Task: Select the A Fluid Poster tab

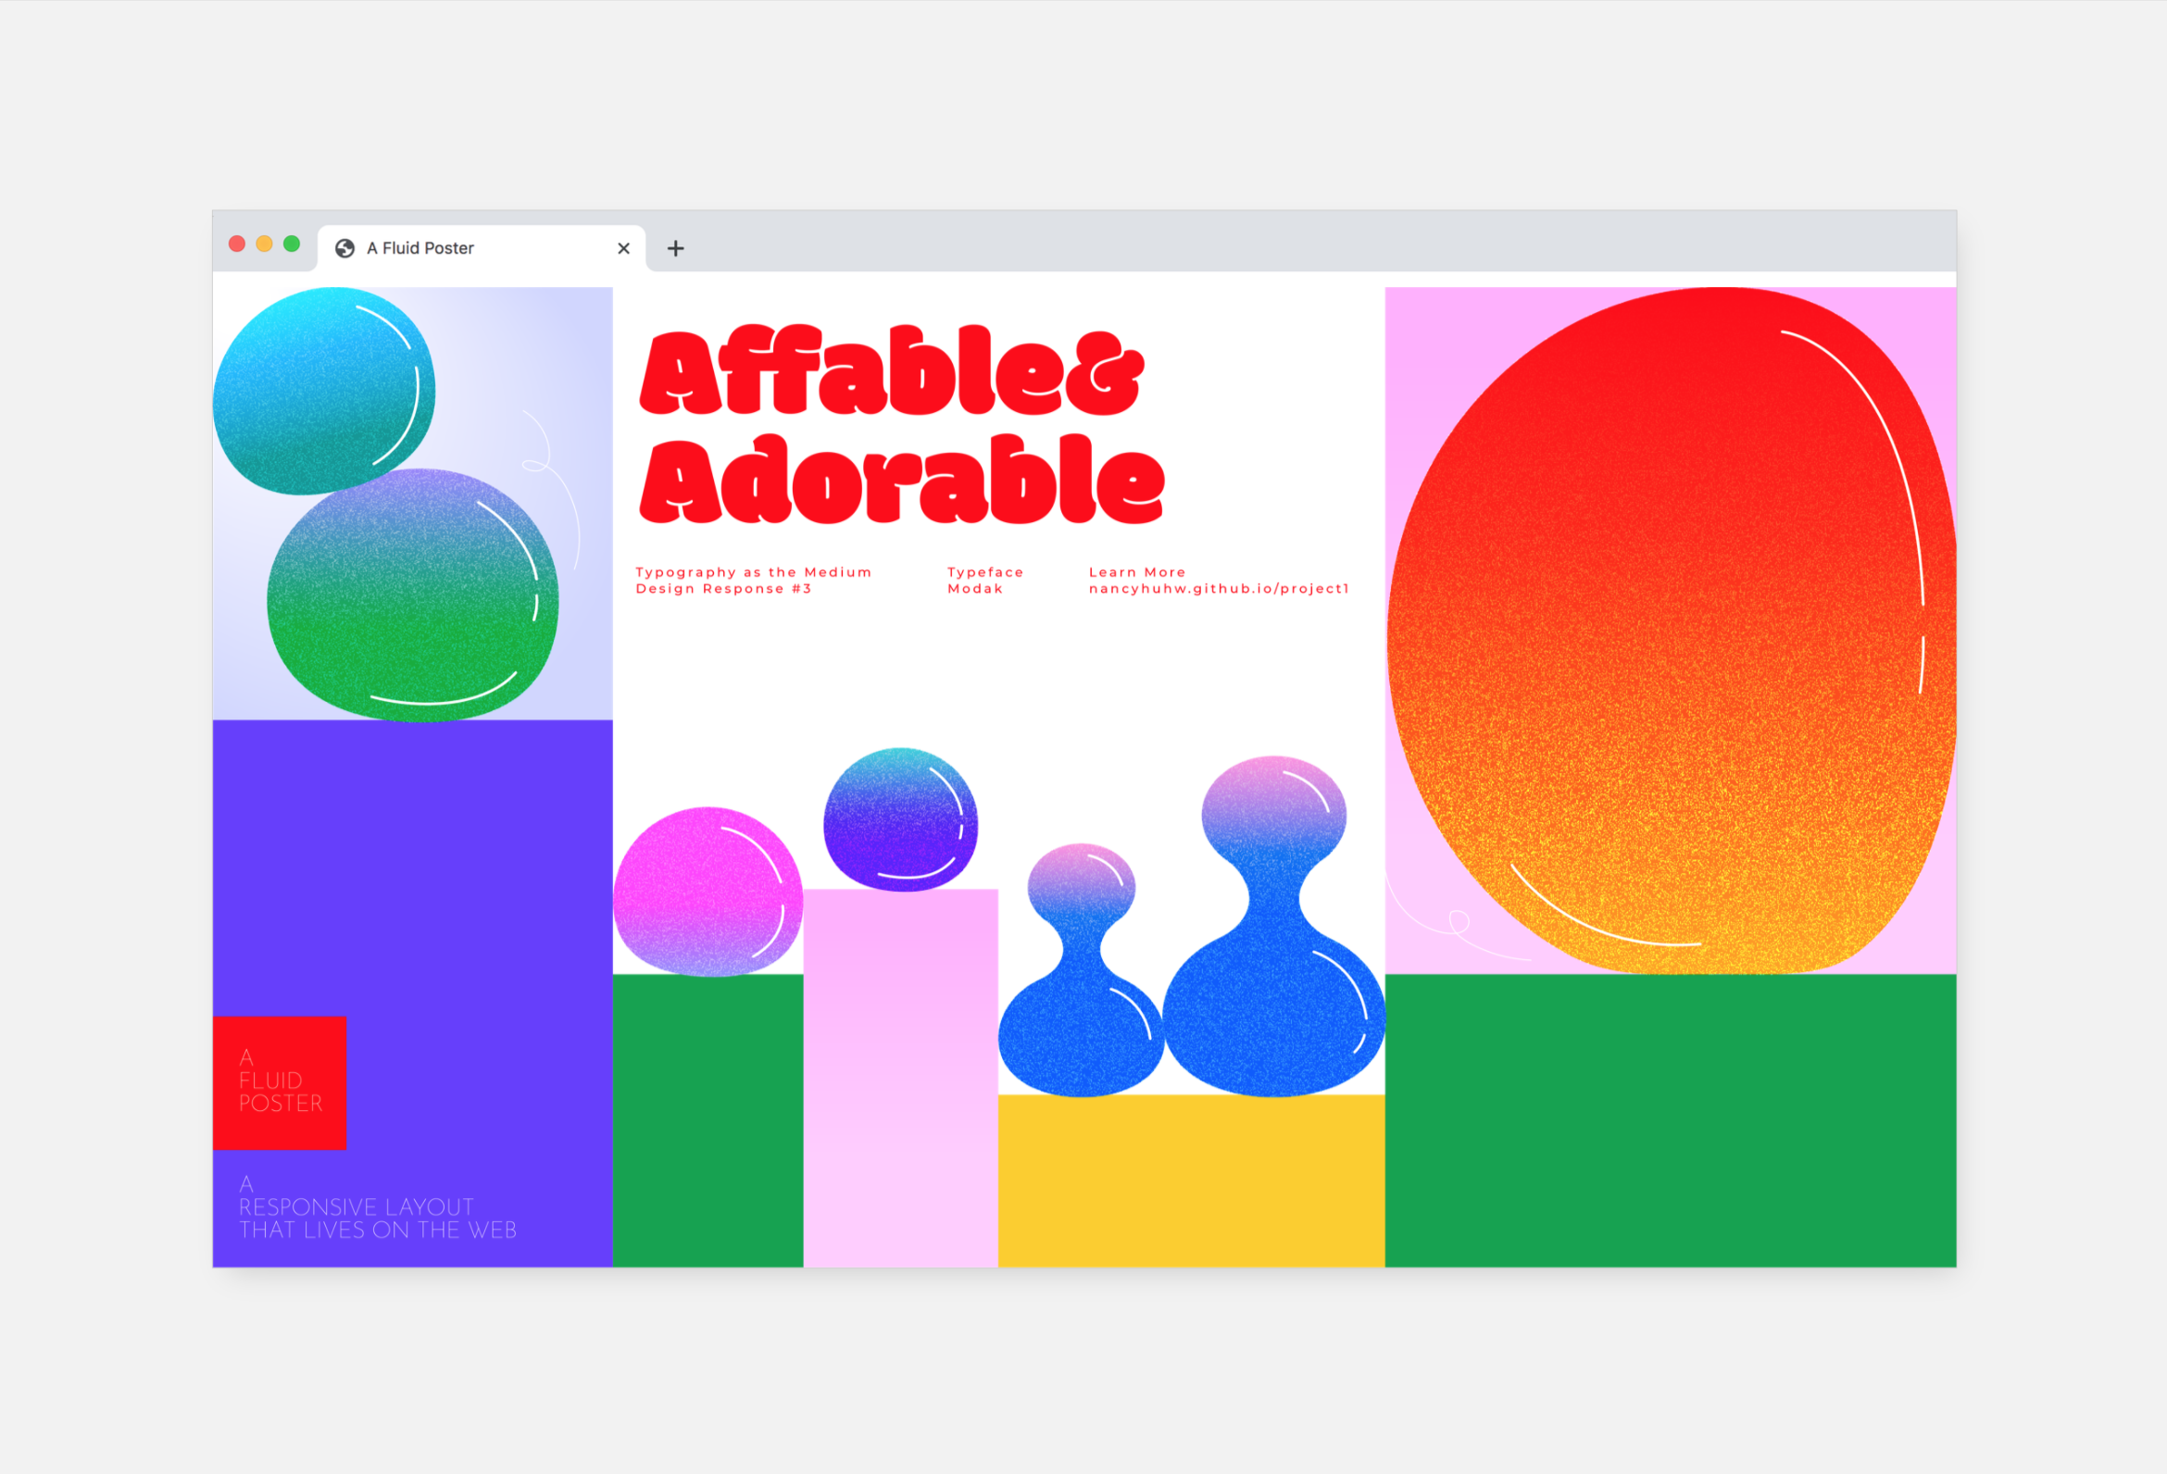Action: (466, 248)
